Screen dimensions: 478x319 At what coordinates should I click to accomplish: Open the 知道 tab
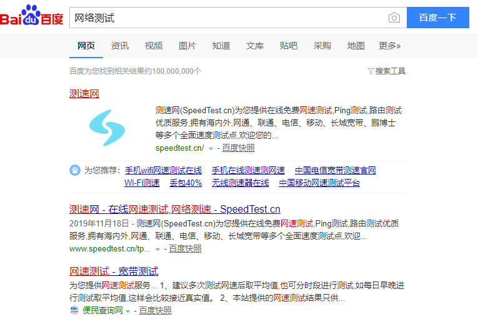coord(221,46)
